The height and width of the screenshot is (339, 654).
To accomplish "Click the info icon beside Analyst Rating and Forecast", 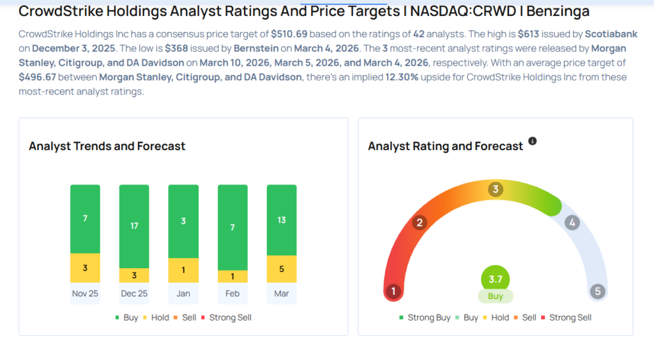I will (533, 141).
